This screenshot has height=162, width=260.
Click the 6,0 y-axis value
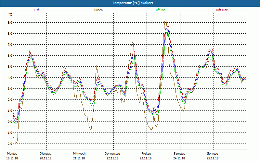point(10,55)
